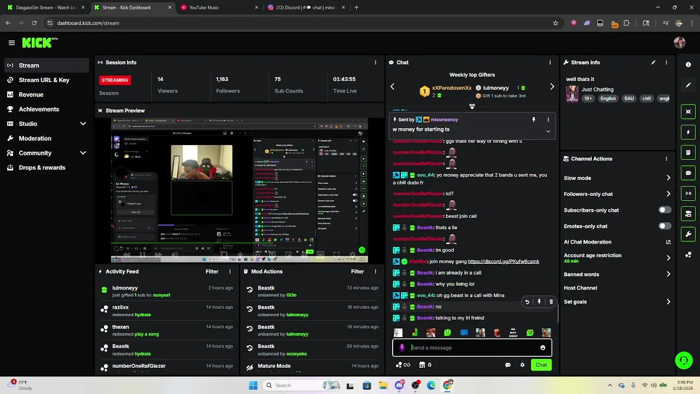Screen dimensions: 700x394
Task: Select the Host Channel option
Action: (580, 288)
